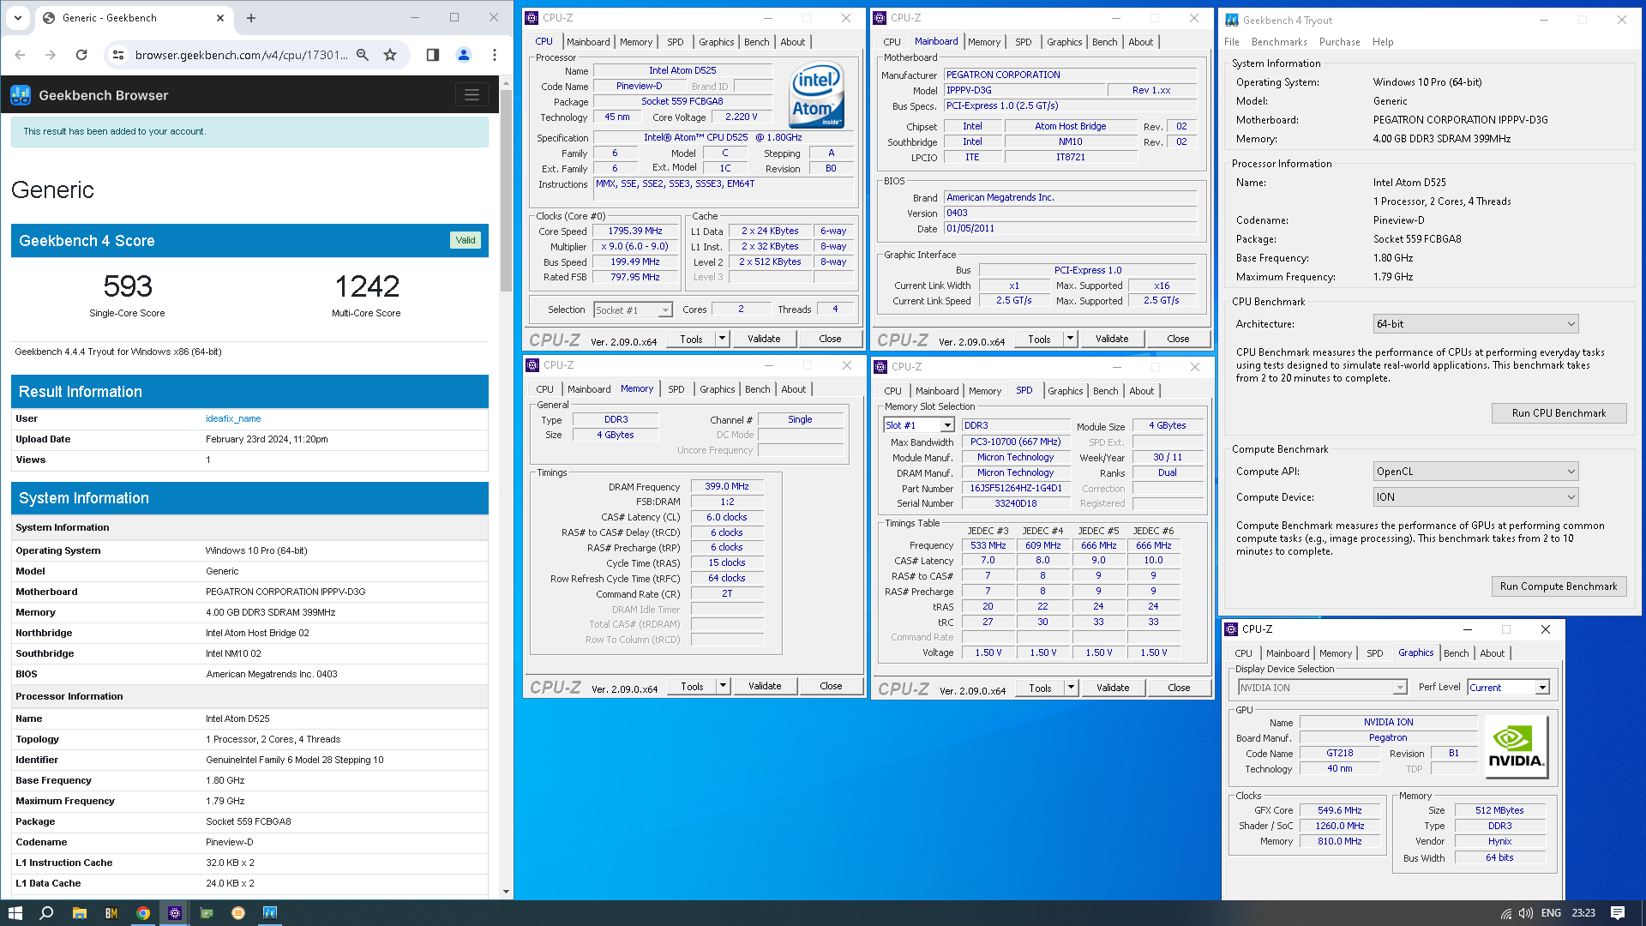Bookmark this page with the star icon

[390, 55]
